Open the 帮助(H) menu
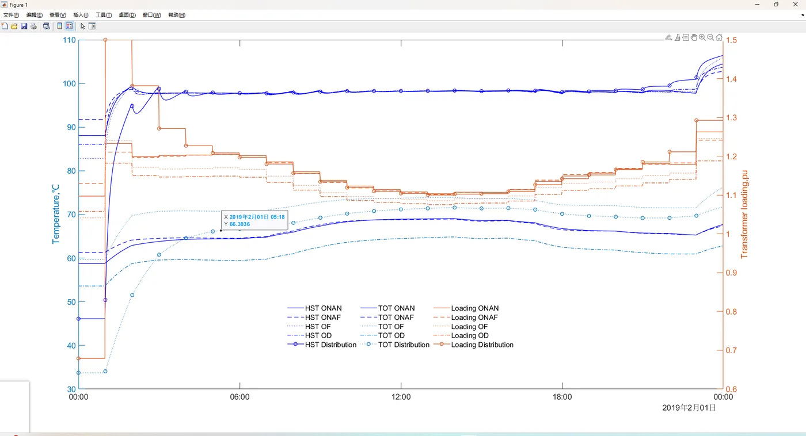Screen dimensions: 806x436 [x=177, y=15]
